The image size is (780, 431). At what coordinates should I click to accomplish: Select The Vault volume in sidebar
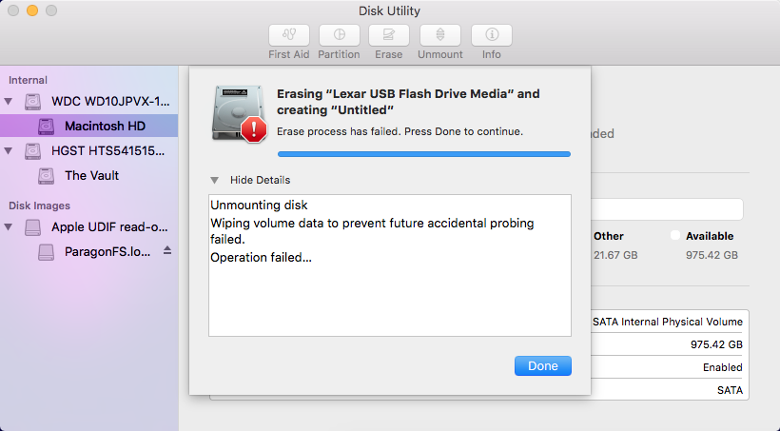coord(89,175)
